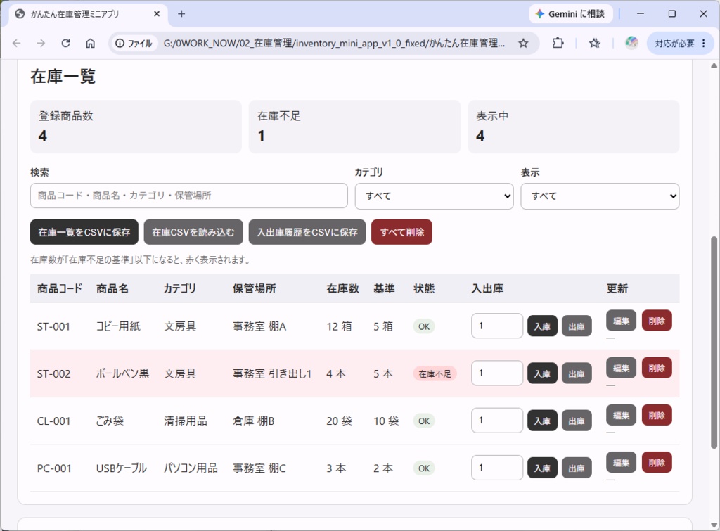Viewport: 720px width, 531px height.
Task: Open a new browser tab
Action: click(x=181, y=14)
